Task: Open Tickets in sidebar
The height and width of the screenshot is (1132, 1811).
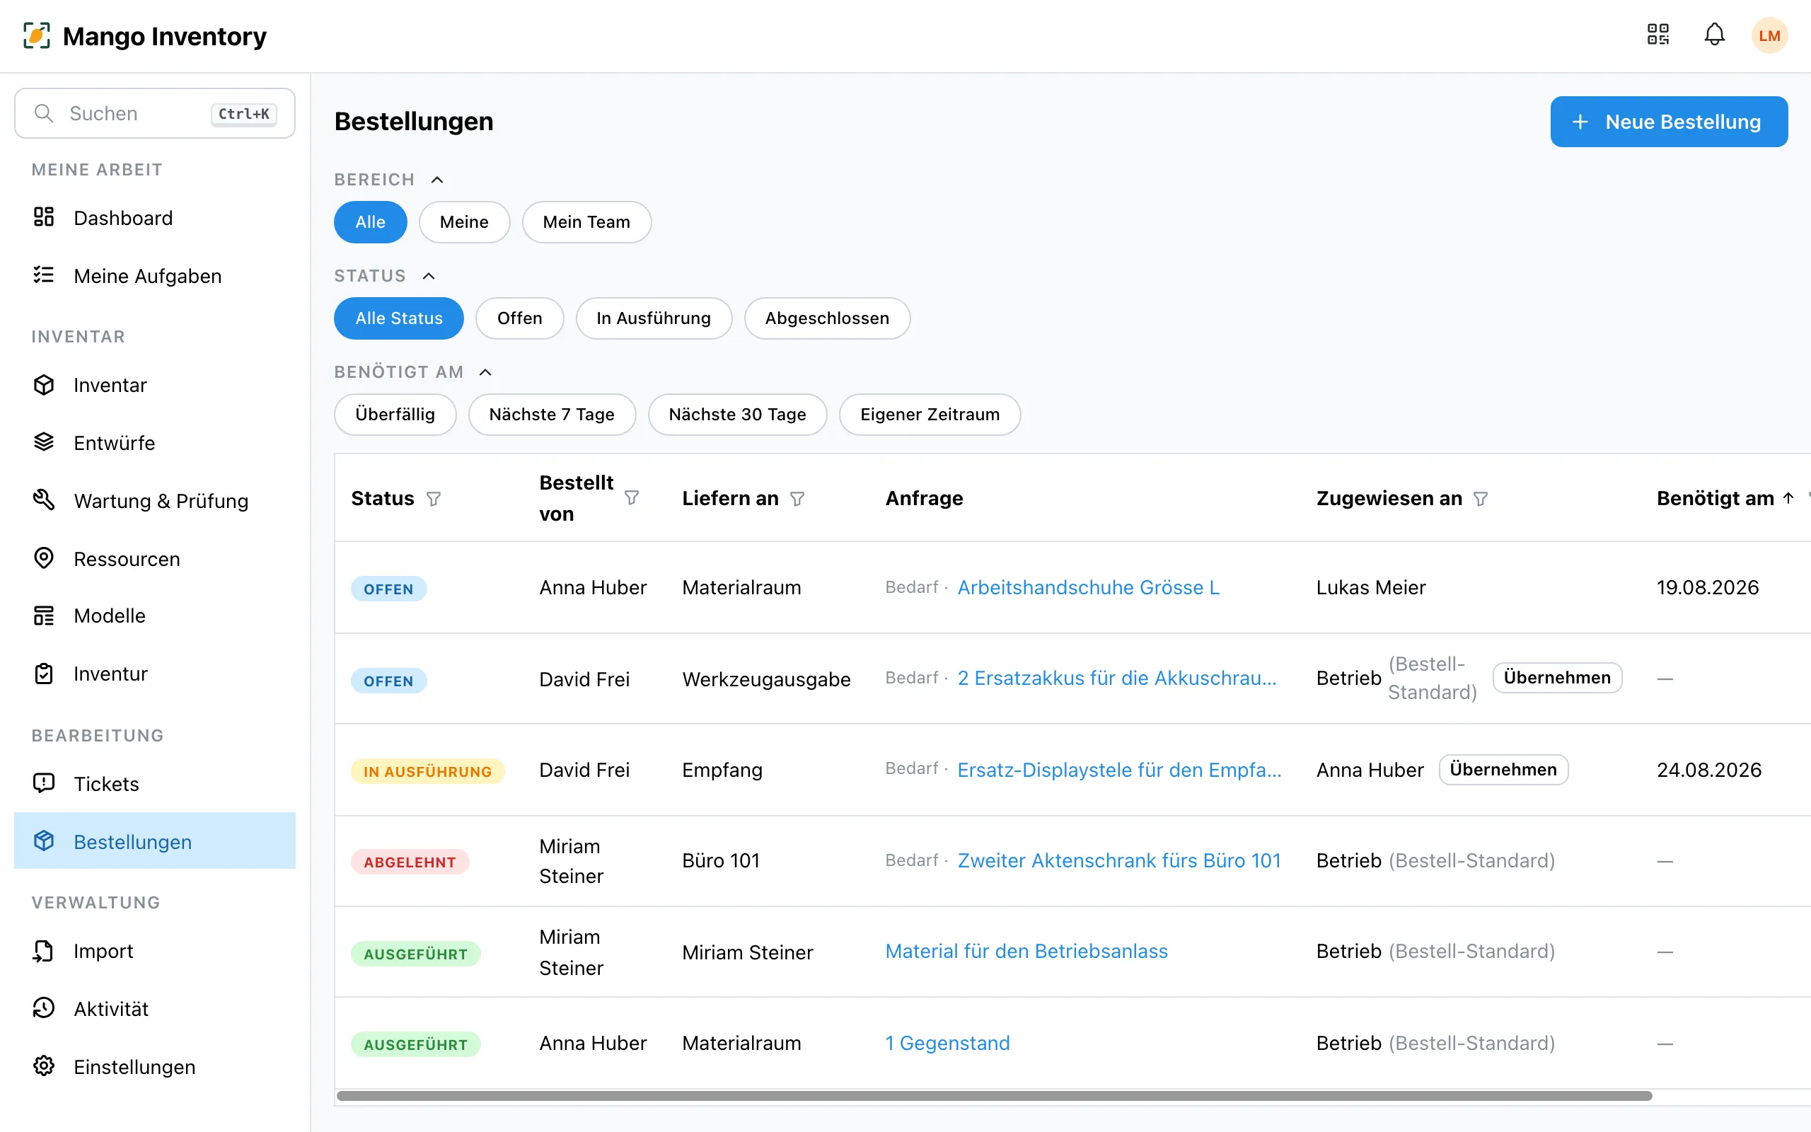Action: [155, 784]
